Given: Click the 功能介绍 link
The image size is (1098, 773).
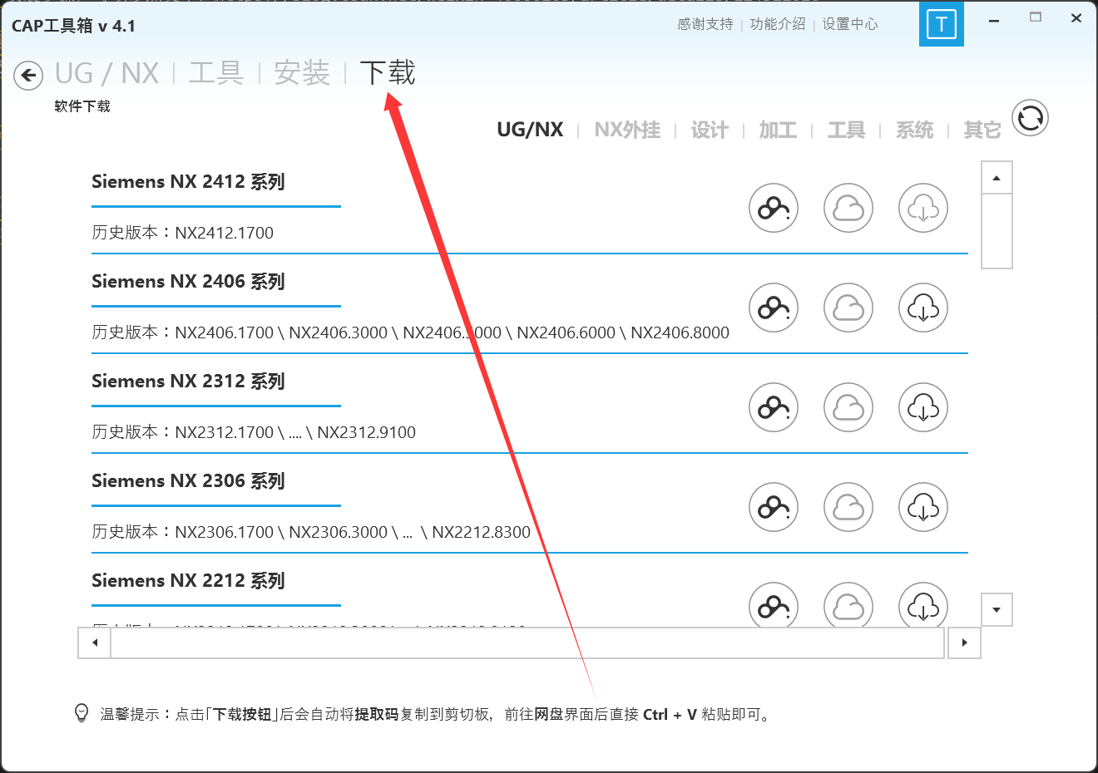Looking at the screenshot, I should [x=777, y=24].
